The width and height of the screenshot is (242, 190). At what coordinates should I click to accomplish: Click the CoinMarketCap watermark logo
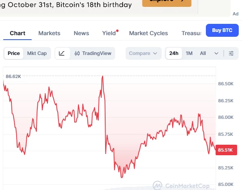click(x=158, y=186)
